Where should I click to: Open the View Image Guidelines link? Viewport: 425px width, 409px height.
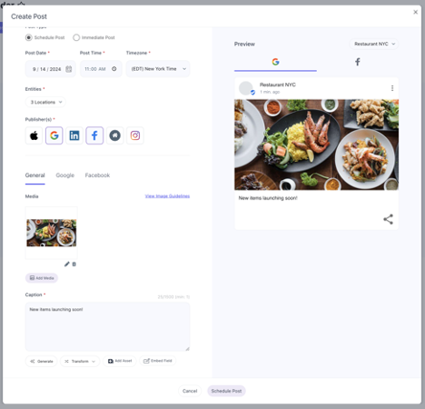pyautogui.click(x=167, y=196)
